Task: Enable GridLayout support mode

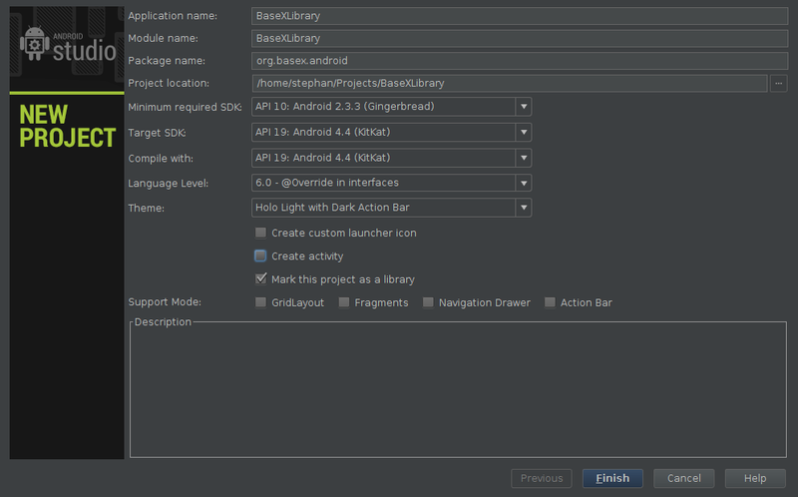Action: [x=260, y=302]
